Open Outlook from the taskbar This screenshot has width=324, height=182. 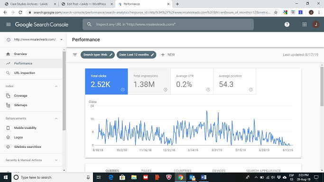click(192, 177)
